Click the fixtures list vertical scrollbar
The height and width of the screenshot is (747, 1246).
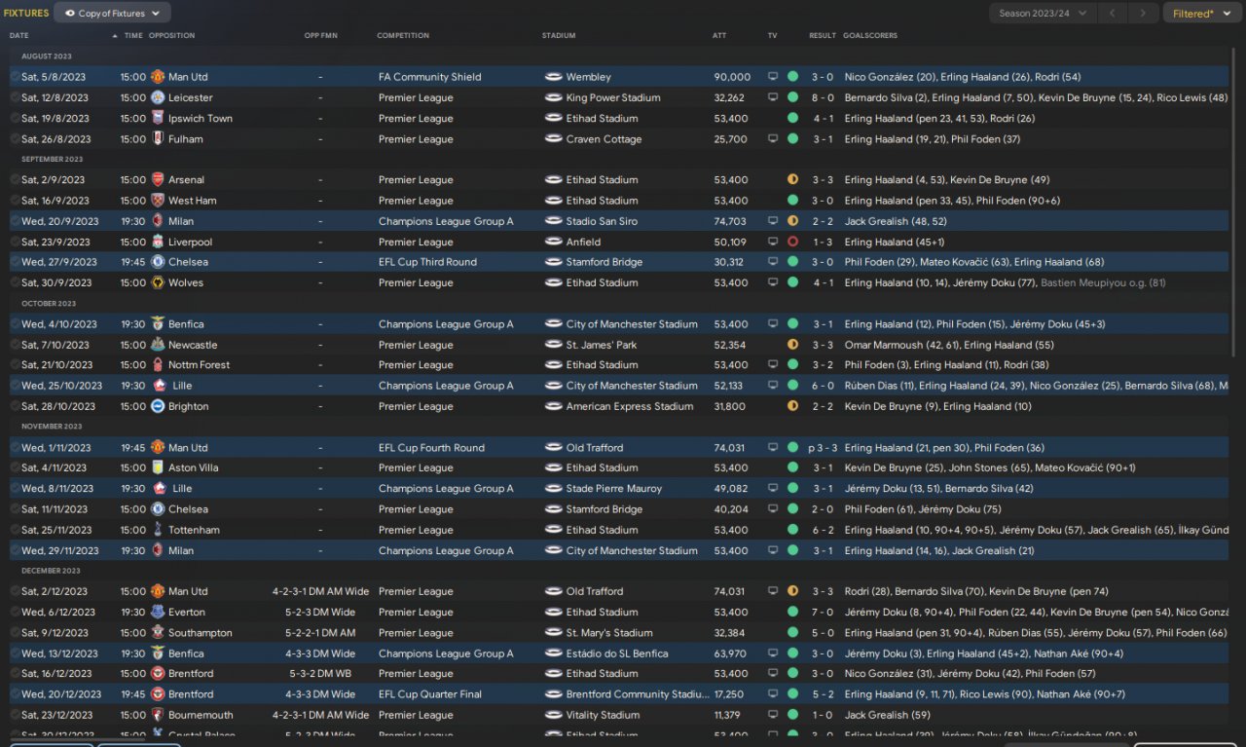[1235, 202]
